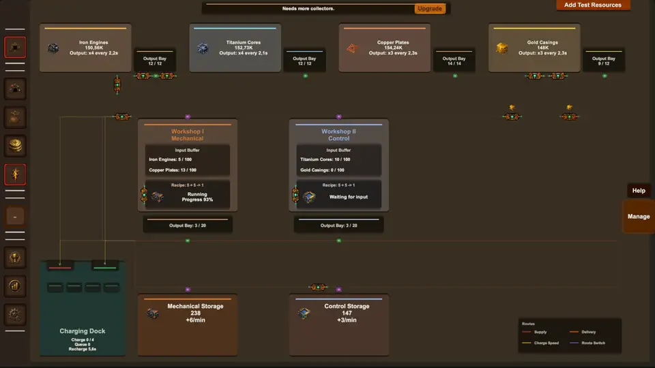The image size is (655, 368).
Task: Click green node below Workshop II Output Bay
Action: tap(339, 241)
